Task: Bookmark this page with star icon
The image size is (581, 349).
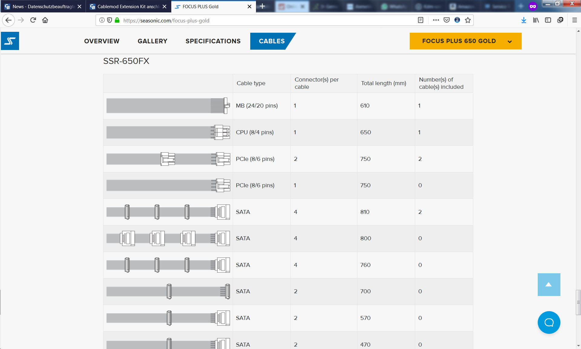Action: pyautogui.click(x=468, y=20)
